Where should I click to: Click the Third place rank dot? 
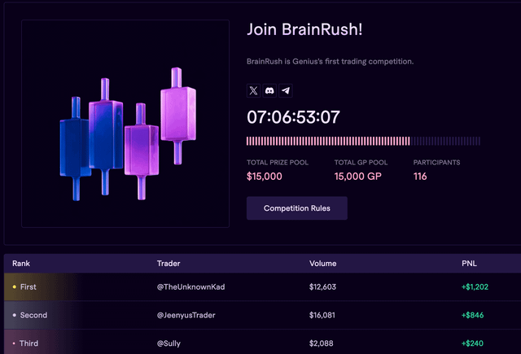(15, 343)
